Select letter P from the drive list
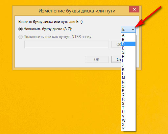 click(128, 91)
